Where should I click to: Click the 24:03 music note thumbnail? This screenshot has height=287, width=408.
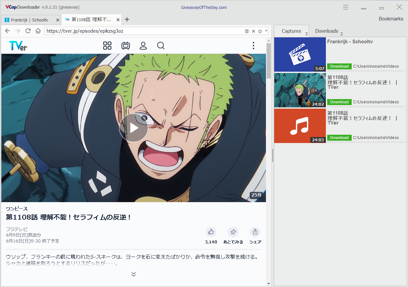[300, 126]
